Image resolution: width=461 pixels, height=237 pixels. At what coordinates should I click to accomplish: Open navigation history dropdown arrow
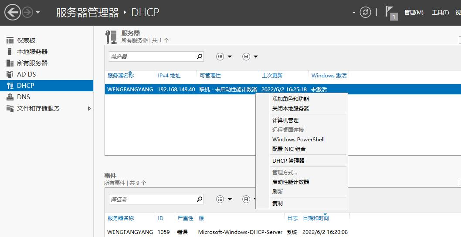pyautogui.click(x=37, y=13)
